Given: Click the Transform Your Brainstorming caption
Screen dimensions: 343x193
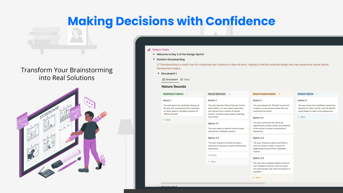Looking at the screenshot, I should (67, 74).
